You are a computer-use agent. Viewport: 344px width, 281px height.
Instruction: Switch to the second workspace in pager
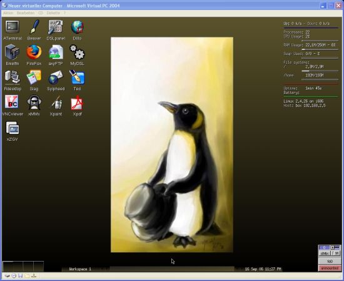point(18,267)
